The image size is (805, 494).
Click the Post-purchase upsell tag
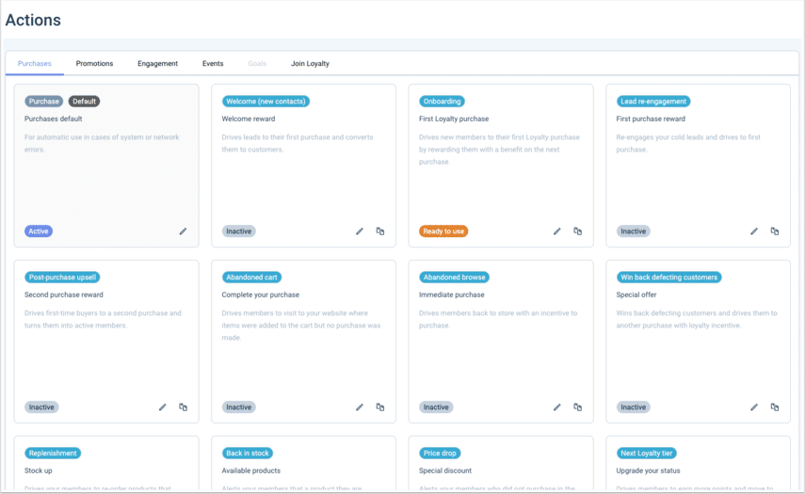tap(62, 278)
